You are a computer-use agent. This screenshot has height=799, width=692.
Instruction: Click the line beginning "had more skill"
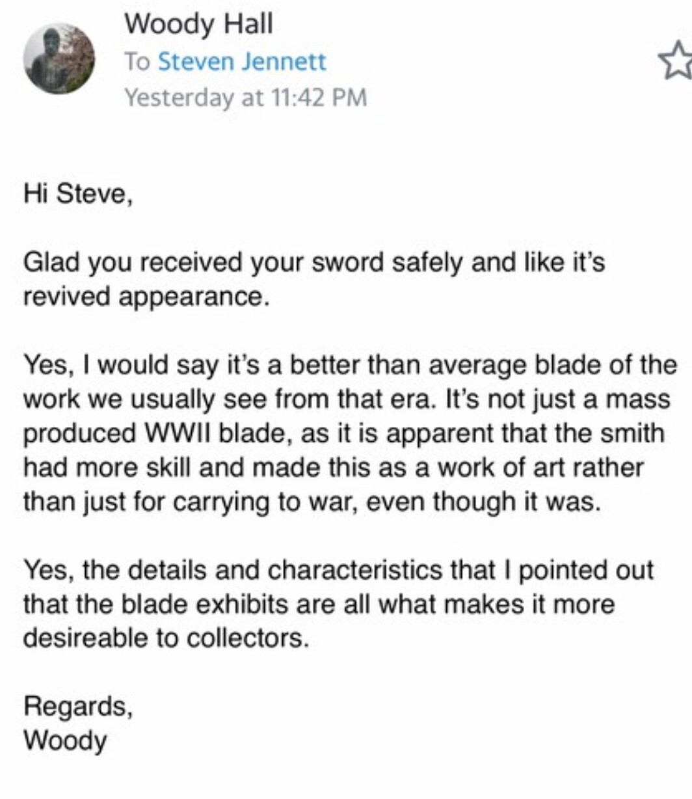click(x=334, y=467)
